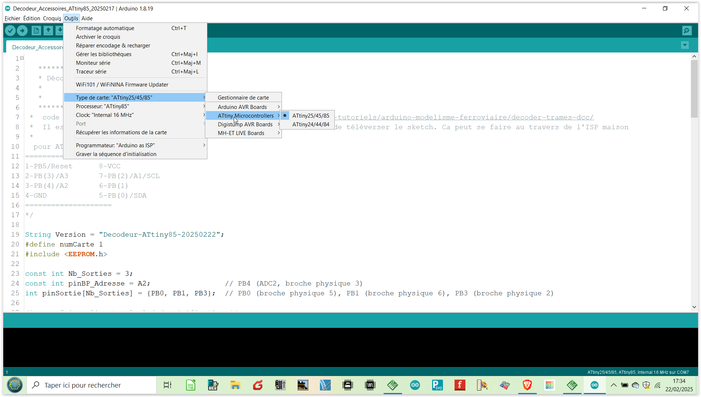Open the Brave browser taskbar icon
Image resolution: width=701 pixels, height=397 pixels.
[527, 385]
